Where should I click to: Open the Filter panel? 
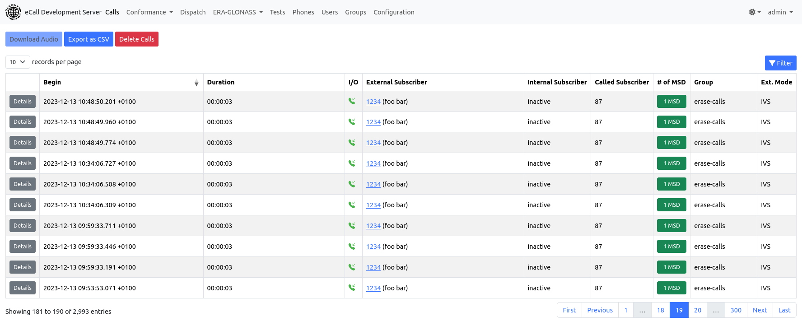pos(780,63)
